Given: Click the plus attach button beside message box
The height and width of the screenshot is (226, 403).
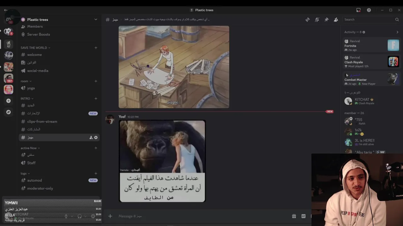Looking at the screenshot, I should coord(110,216).
